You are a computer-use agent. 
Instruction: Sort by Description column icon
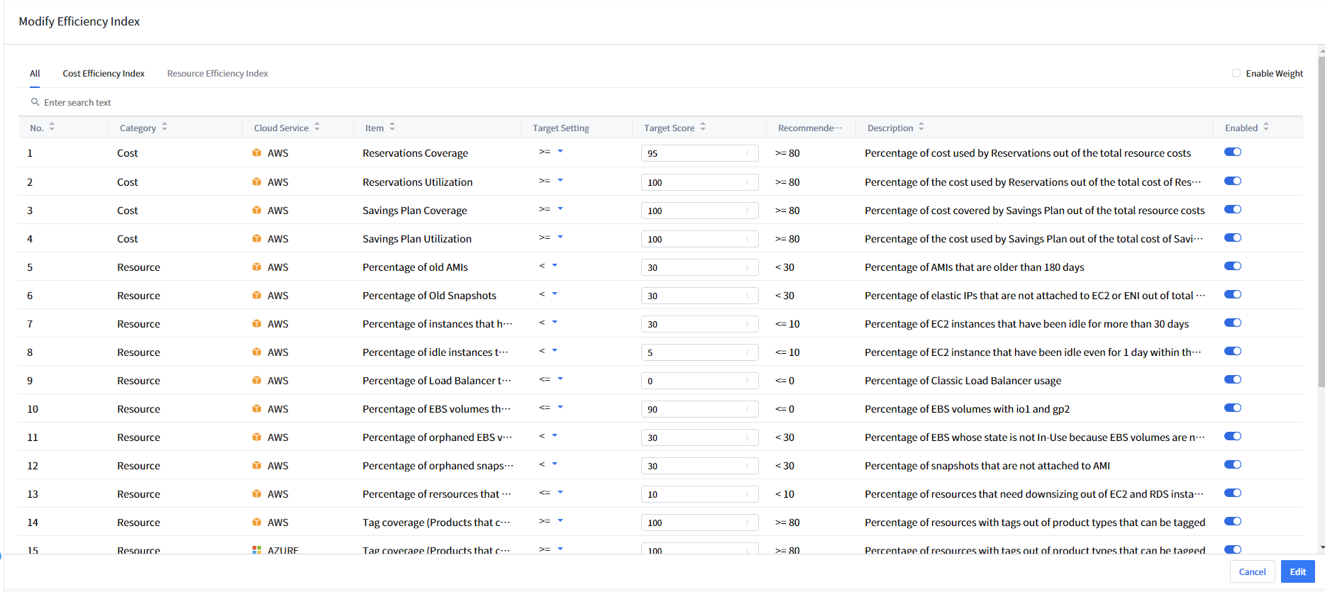(921, 127)
